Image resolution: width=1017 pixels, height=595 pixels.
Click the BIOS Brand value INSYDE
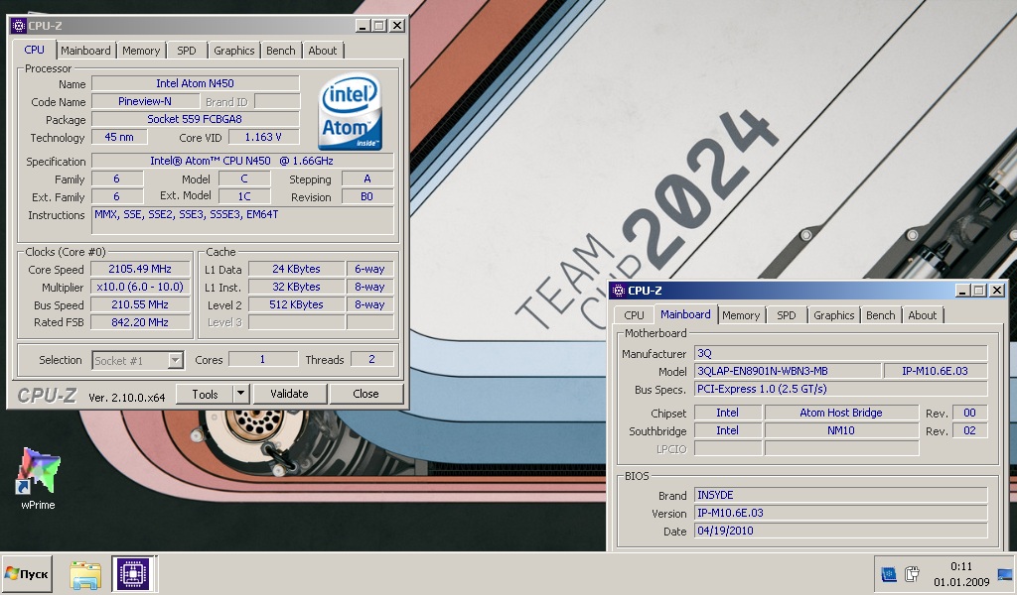coord(840,495)
